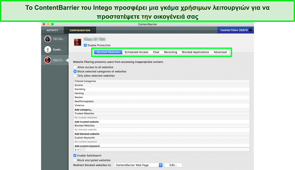This screenshot has width=295, height=170.
Task: Switch to Blocked Applications tab
Action: tap(195, 52)
